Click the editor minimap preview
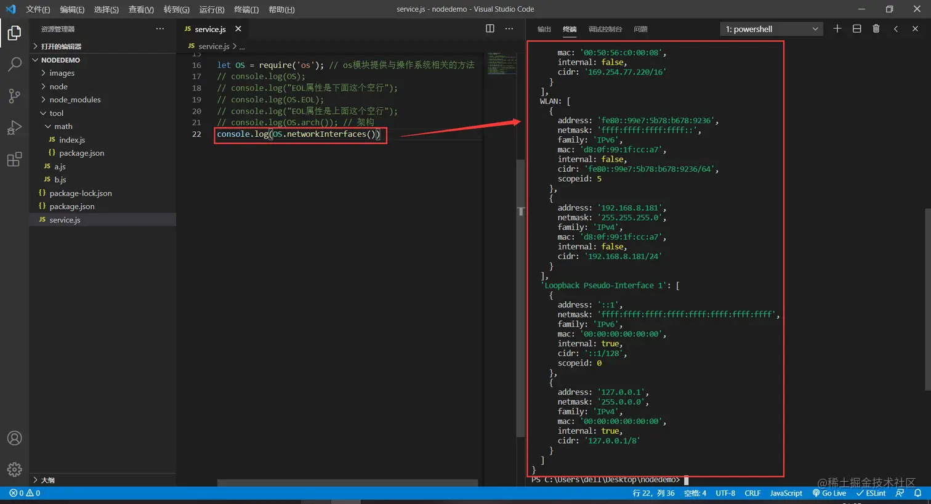Screen dimensions: 931x504 point(502,63)
